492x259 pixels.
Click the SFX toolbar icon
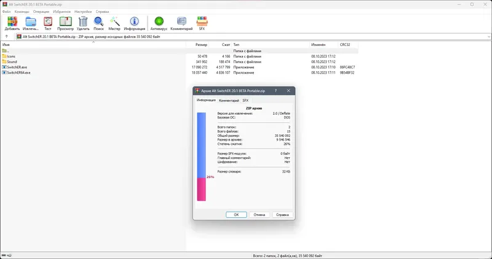pyautogui.click(x=202, y=23)
